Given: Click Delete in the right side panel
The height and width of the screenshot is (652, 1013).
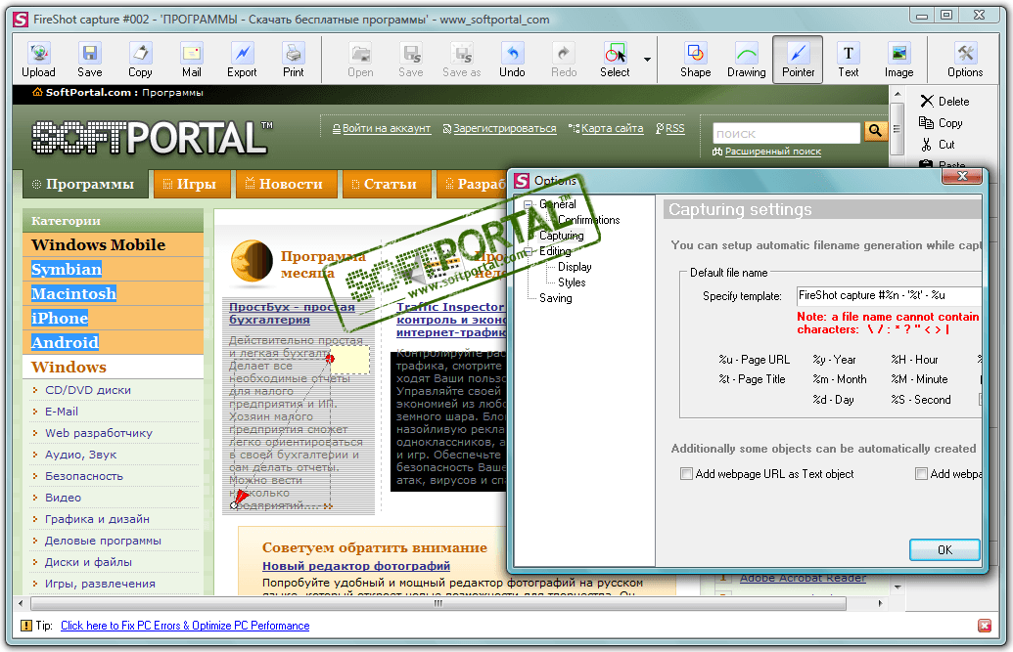Looking at the screenshot, I should 944,102.
